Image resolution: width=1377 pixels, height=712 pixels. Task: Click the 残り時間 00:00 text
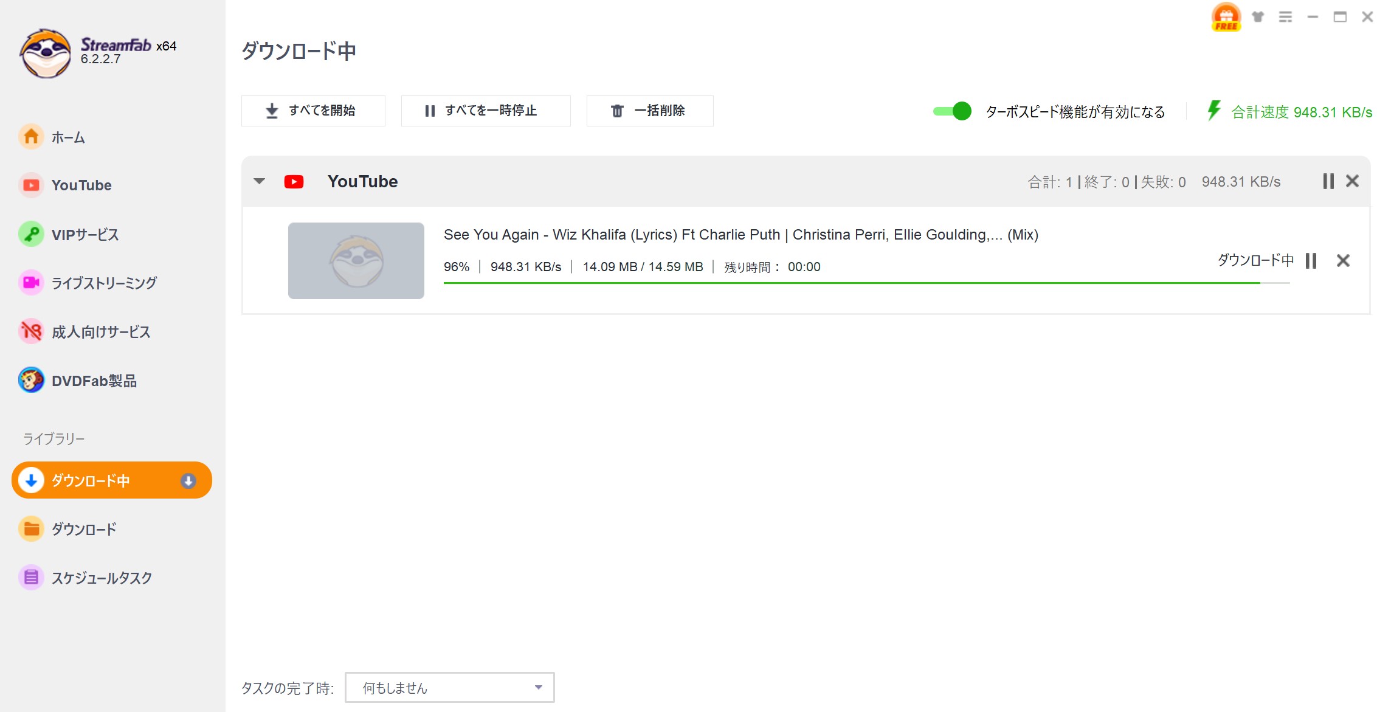coord(772,267)
